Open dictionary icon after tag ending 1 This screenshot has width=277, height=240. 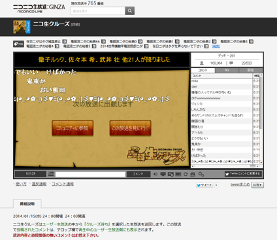(x=177, y=41)
